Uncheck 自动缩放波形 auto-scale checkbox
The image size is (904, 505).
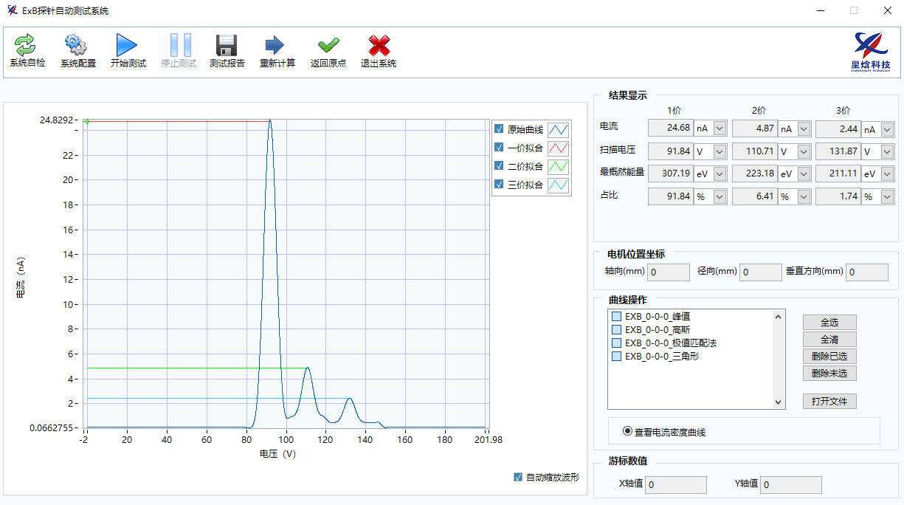pos(518,477)
